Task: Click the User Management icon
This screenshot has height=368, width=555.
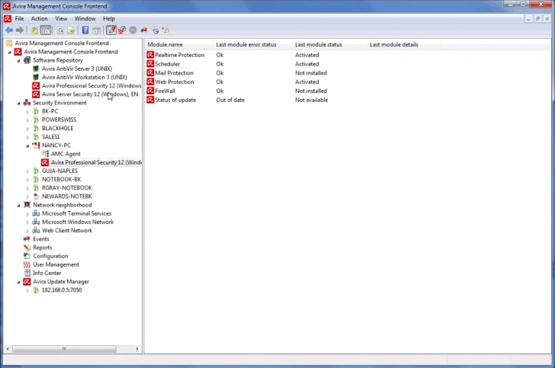Action: coord(27,264)
